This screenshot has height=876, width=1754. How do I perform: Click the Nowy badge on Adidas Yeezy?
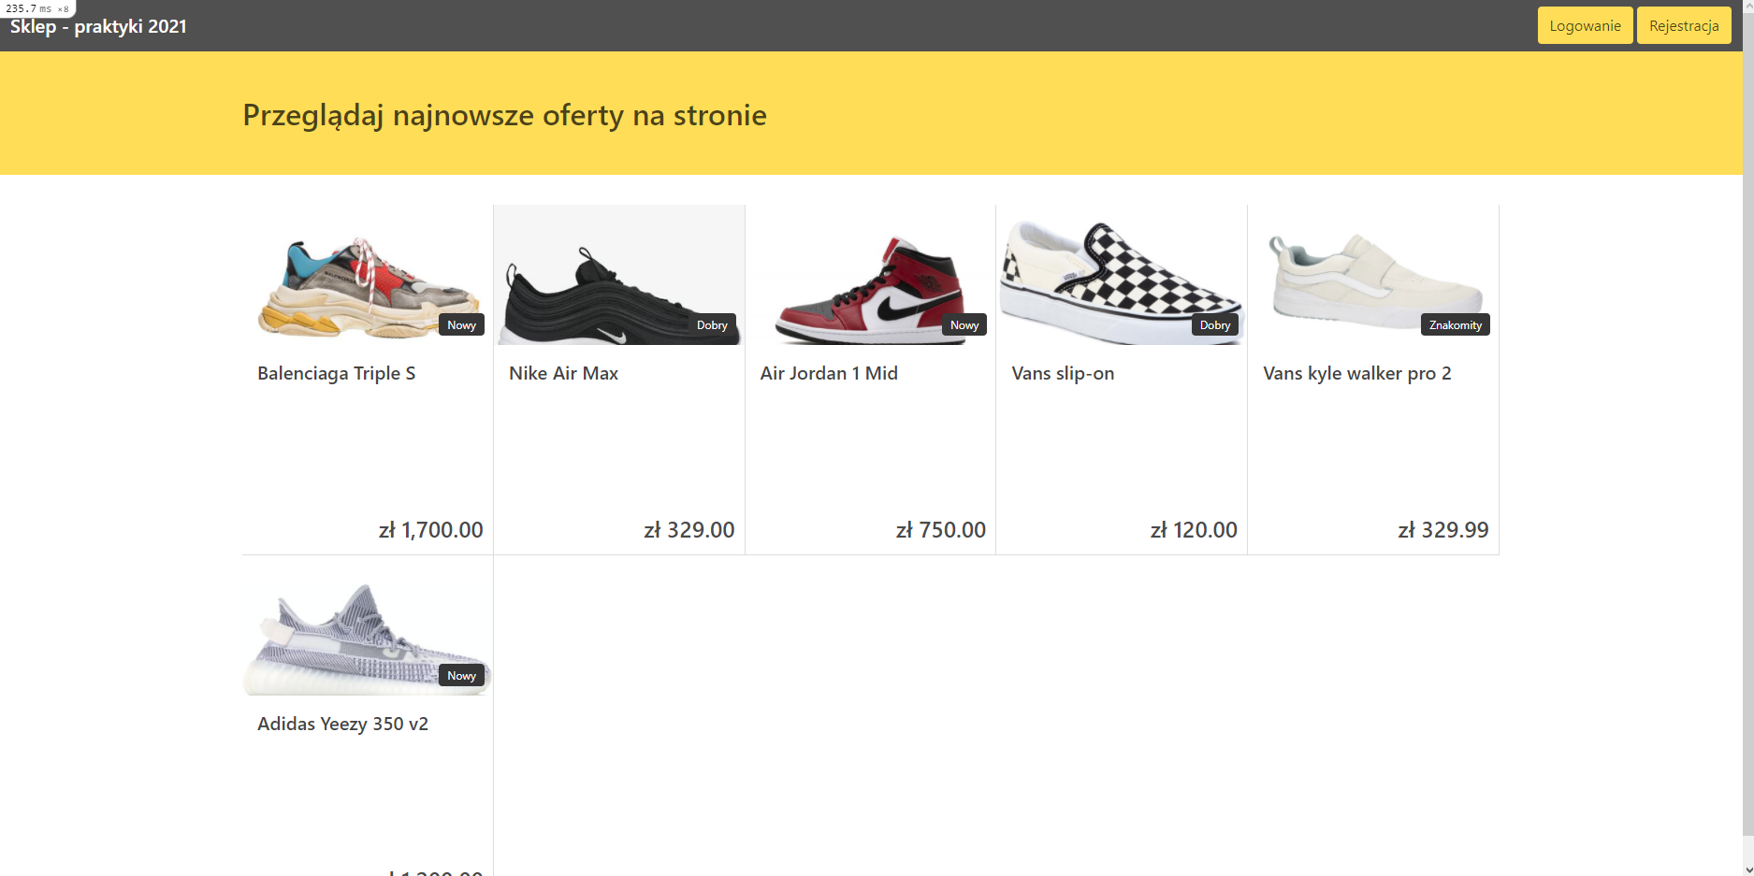coord(461,675)
